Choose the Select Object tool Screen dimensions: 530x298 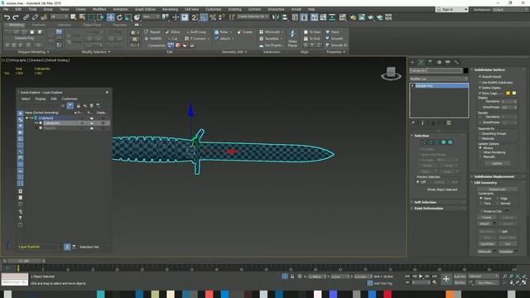click(74, 17)
